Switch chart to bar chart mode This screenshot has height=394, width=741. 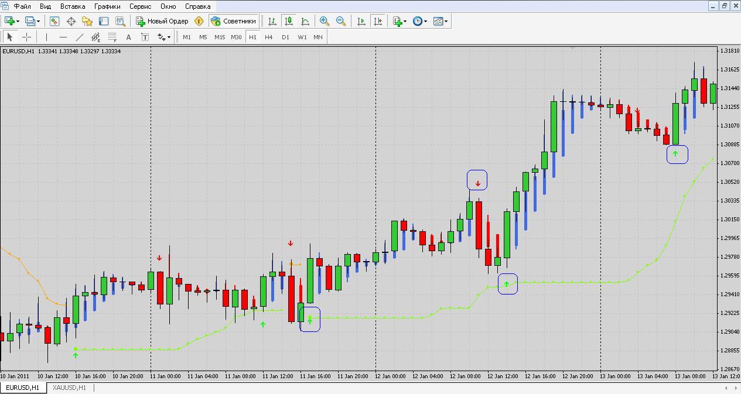tap(272, 21)
